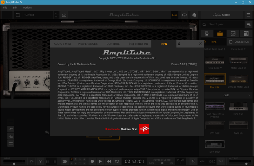This screenshot has width=254, height=166.
Task: Click the search magnifier icon
Action: pos(204,24)
